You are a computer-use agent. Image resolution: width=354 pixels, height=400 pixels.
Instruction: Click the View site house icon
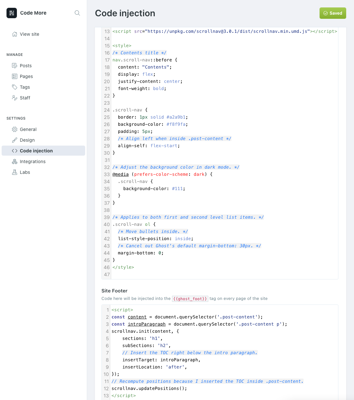click(14, 34)
